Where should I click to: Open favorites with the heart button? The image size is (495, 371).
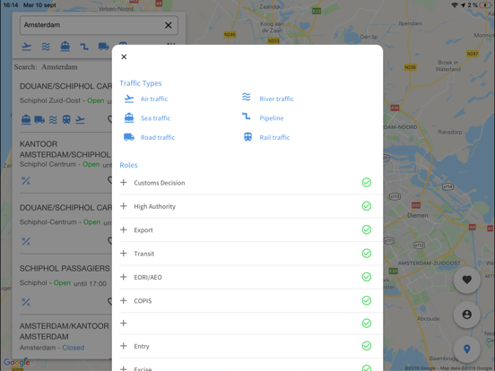[467, 280]
